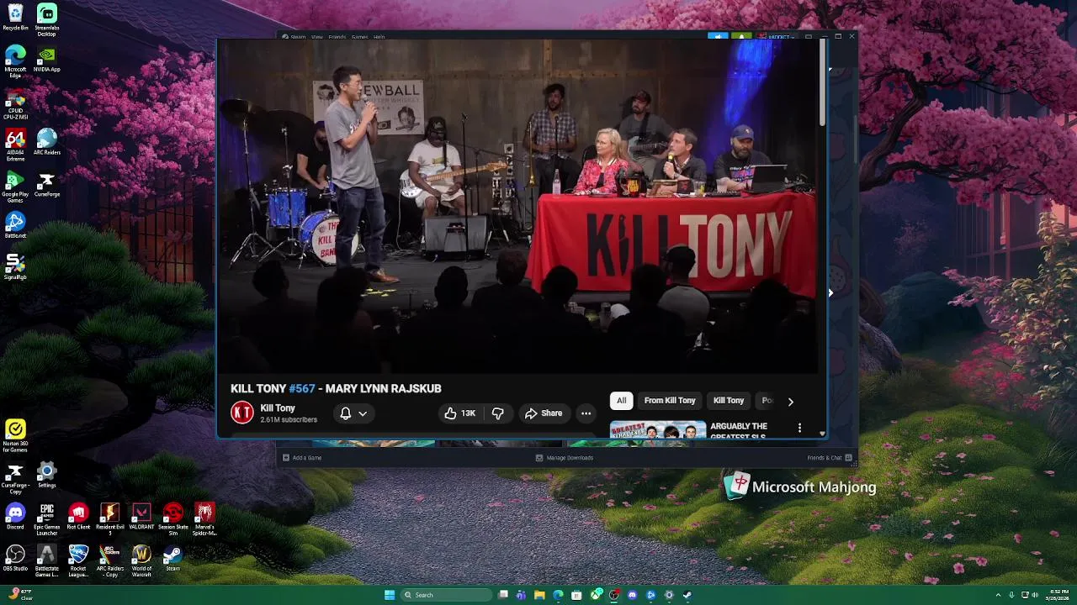Launch the World of Warcraft shortcut
Image resolution: width=1077 pixels, height=605 pixels.
click(x=141, y=560)
